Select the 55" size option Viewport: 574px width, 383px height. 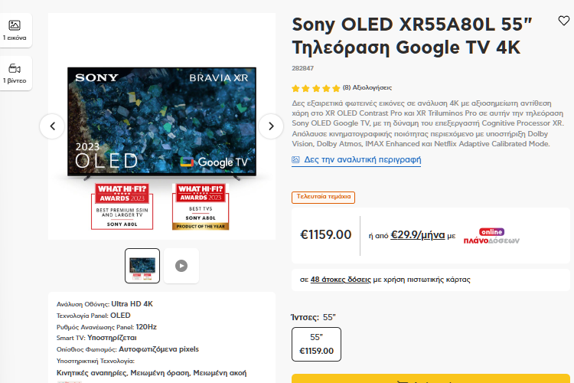[316, 344]
